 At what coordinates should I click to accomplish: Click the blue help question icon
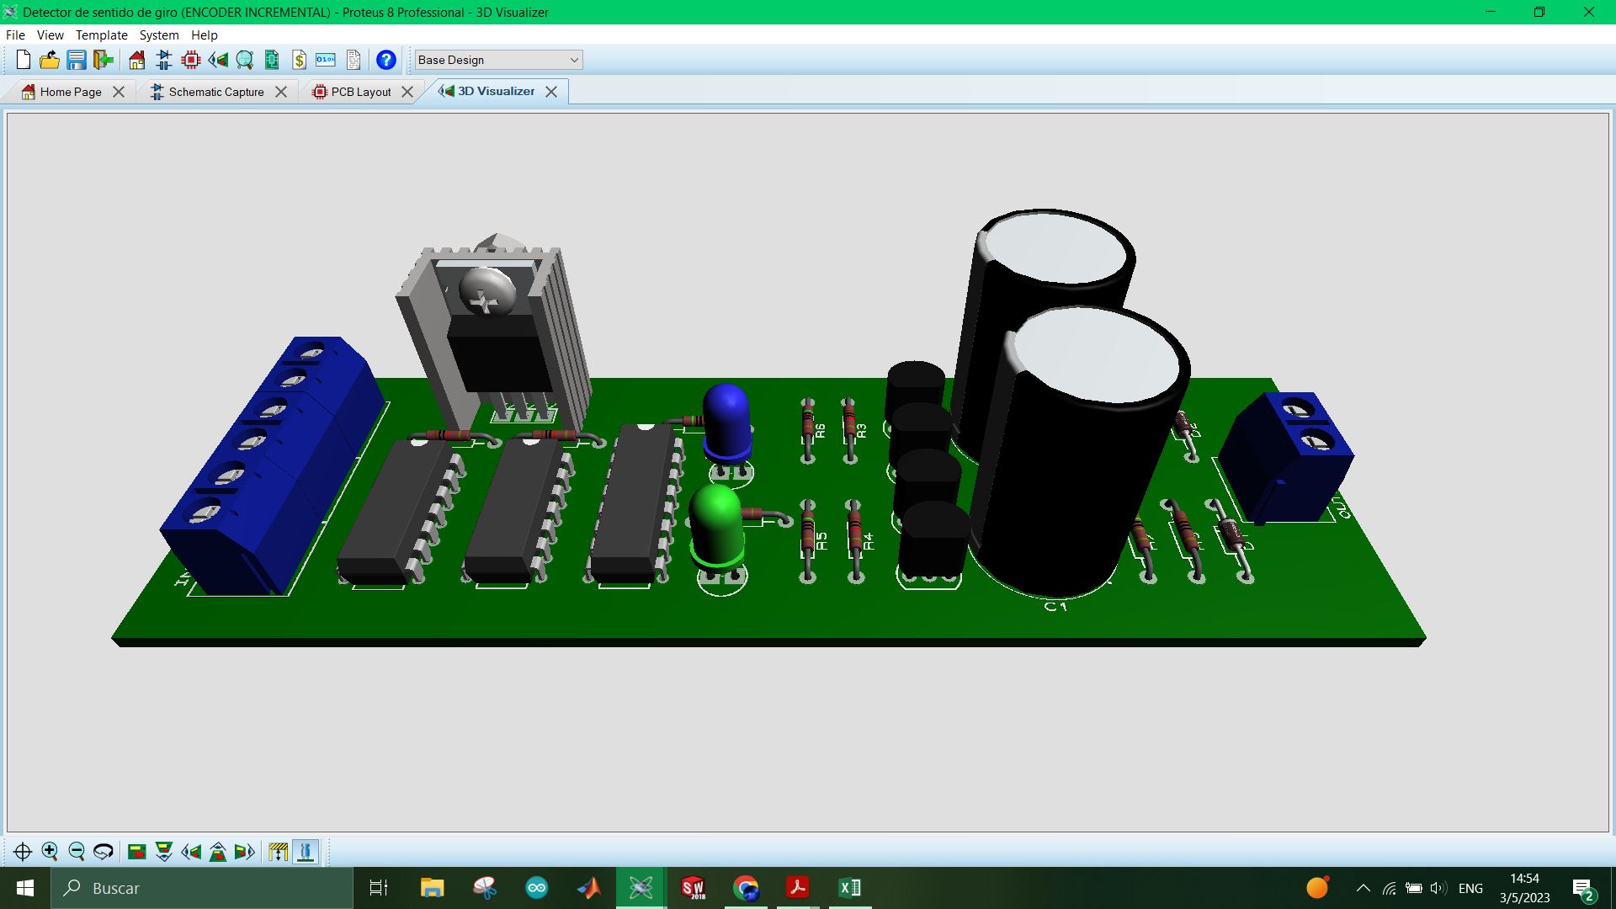[385, 60]
